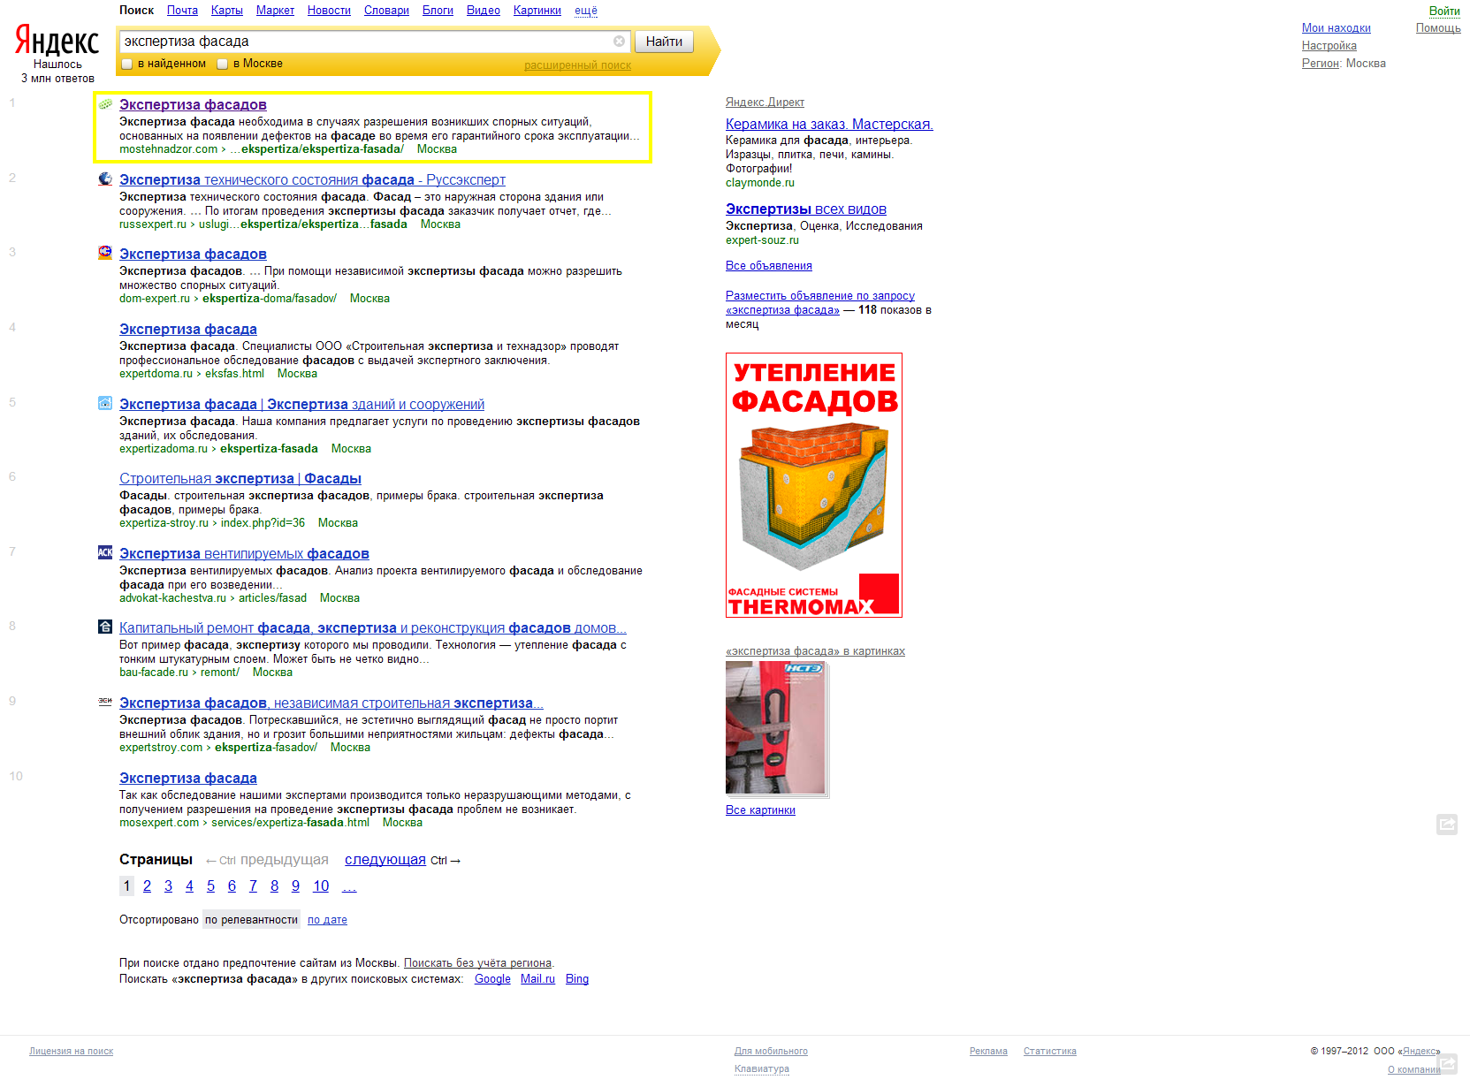Viewport: 1470px width, 1087px height.
Task: Go to "следующая" results page
Action: [x=385, y=860]
